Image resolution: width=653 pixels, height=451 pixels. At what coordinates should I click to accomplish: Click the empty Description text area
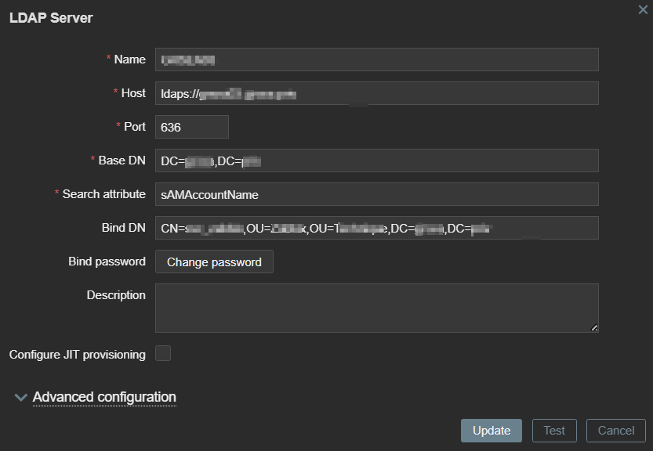(376, 308)
